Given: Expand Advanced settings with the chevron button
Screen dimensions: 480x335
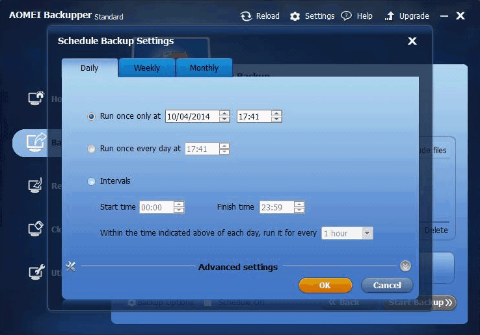Looking at the screenshot, I should (405, 266).
